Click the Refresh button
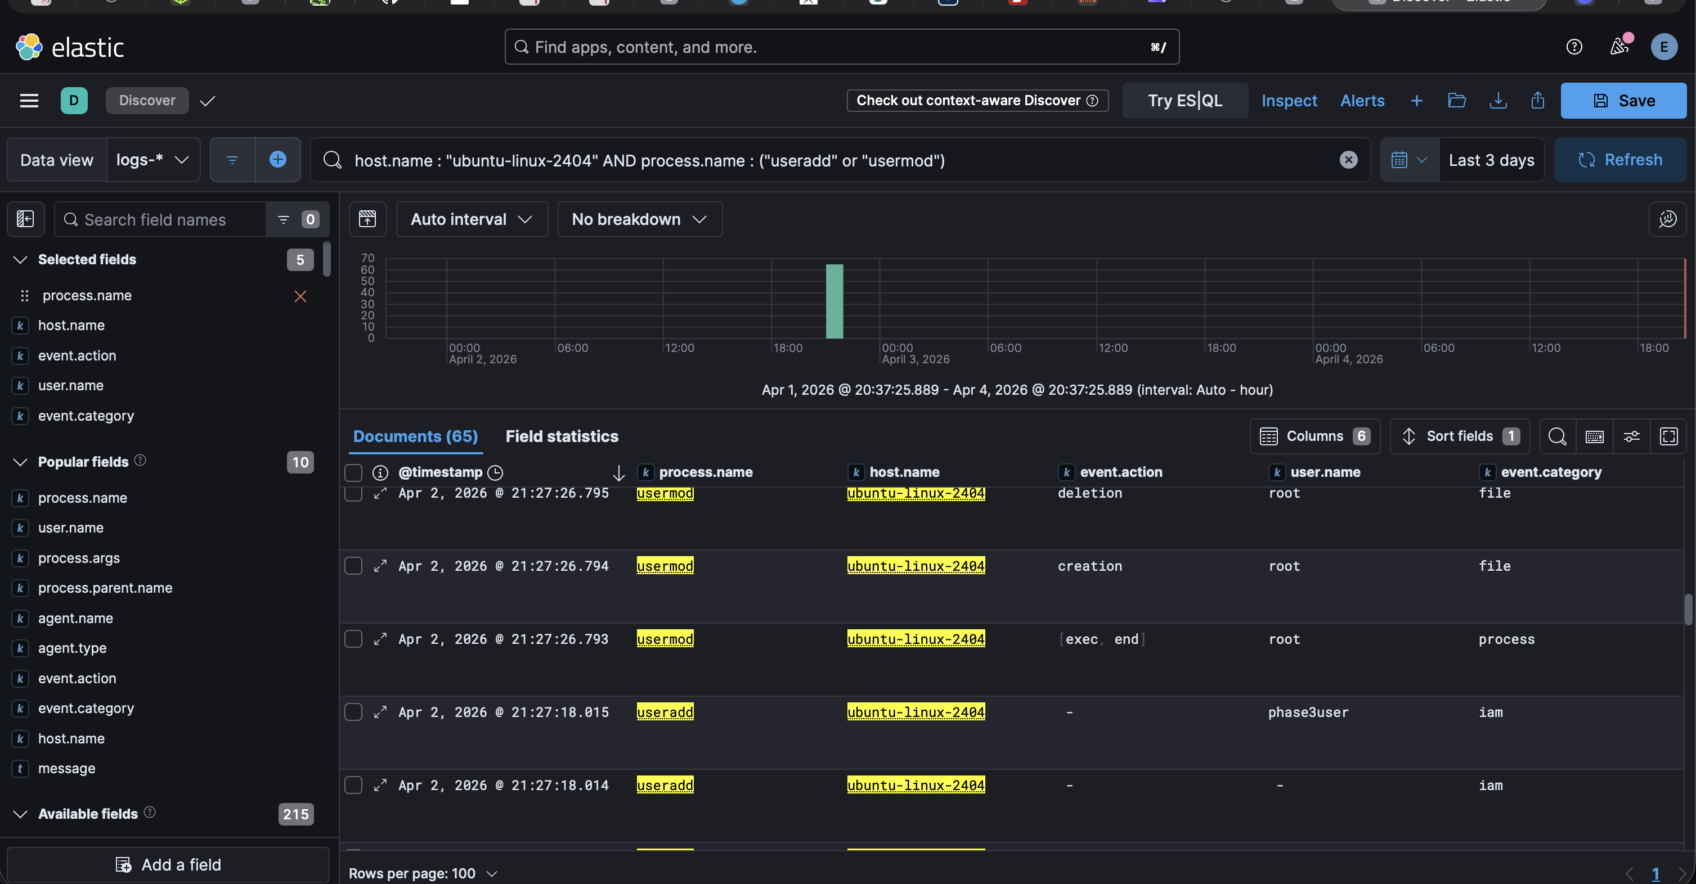 (1620, 160)
